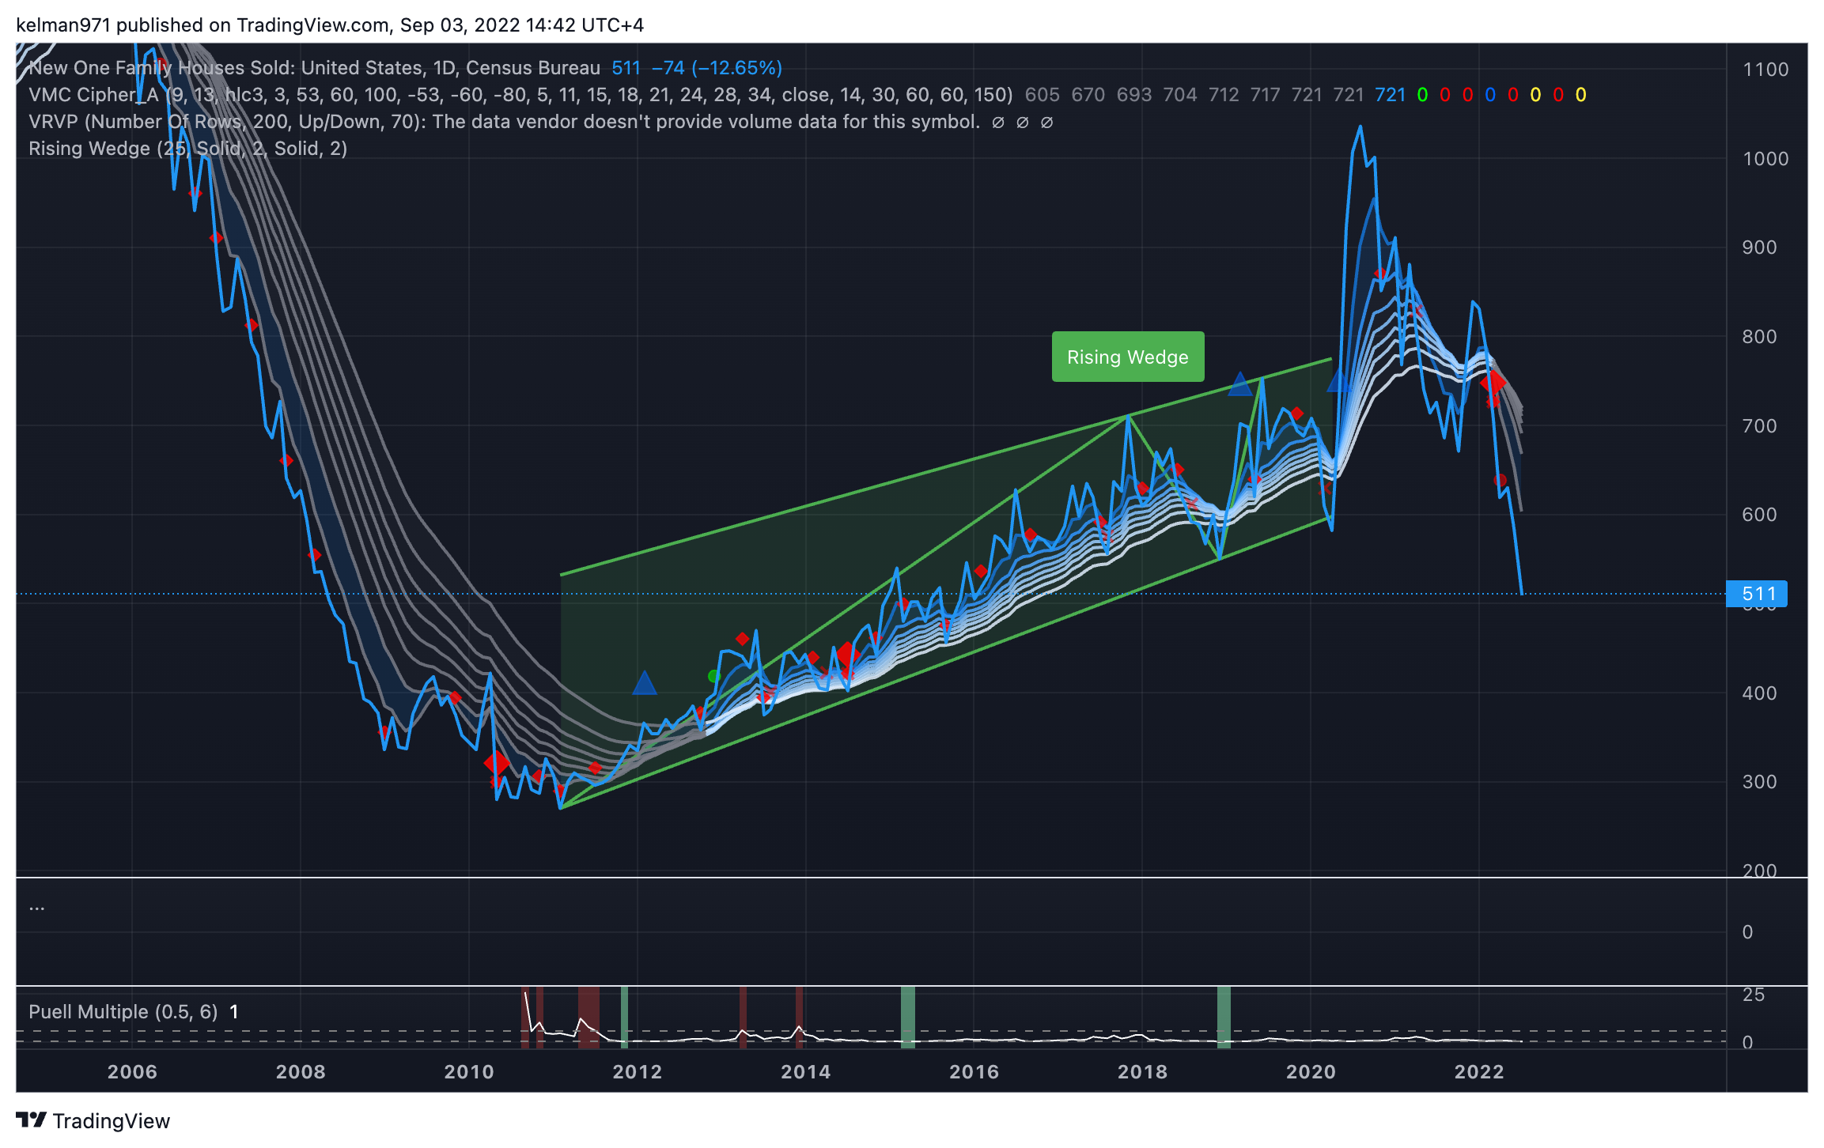Click the large red diamond near 2022
1824x1148 pixels.
pos(1493,383)
